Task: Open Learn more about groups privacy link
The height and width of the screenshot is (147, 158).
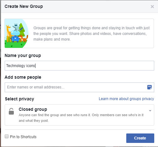Action: click(x=126, y=99)
